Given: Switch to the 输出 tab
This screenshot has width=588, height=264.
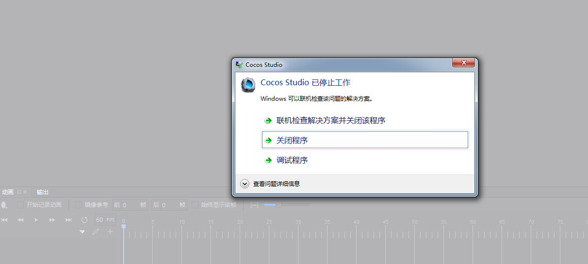Looking at the screenshot, I should point(43,192).
